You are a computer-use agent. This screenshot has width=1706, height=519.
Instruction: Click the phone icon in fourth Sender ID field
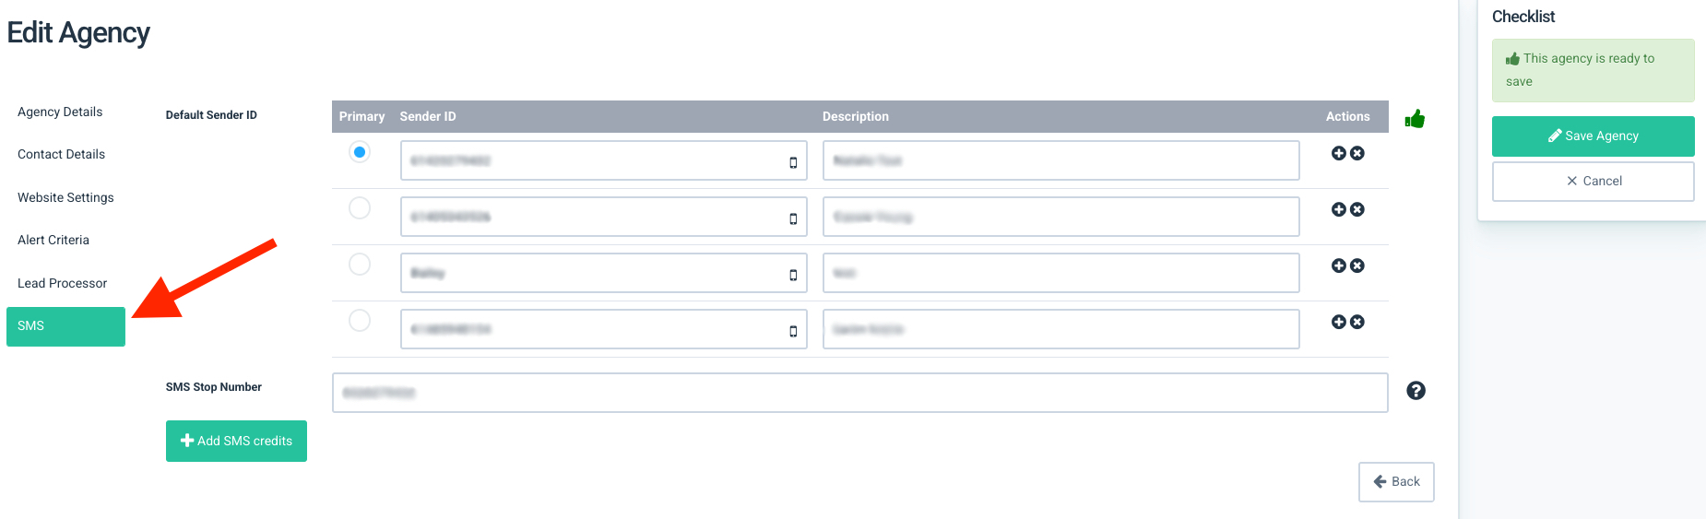click(x=793, y=331)
